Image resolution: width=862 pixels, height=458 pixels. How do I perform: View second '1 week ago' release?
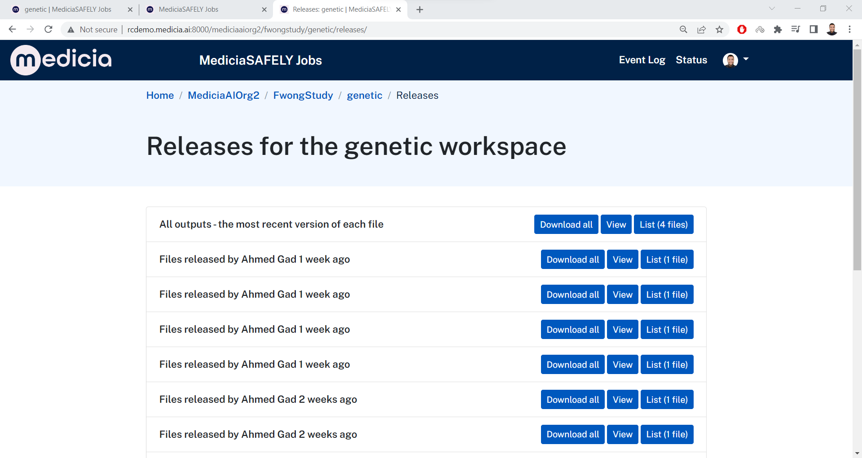(623, 295)
